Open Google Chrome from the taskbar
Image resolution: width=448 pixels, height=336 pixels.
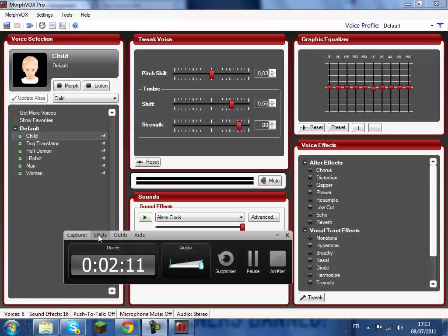127,327
